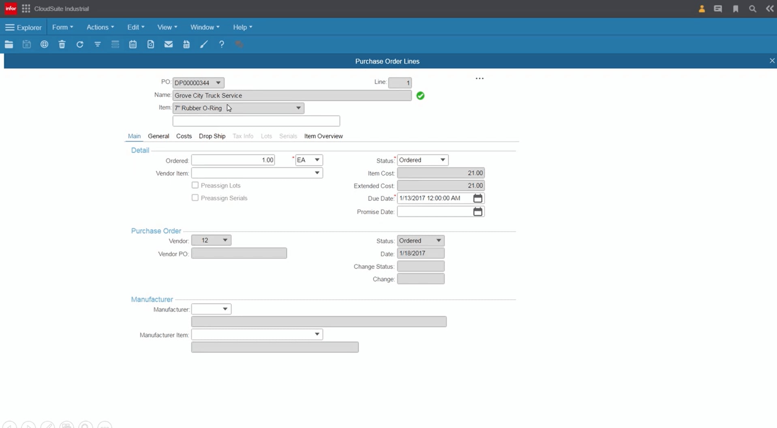Click the ellipsis button near Line field

(479, 78)
